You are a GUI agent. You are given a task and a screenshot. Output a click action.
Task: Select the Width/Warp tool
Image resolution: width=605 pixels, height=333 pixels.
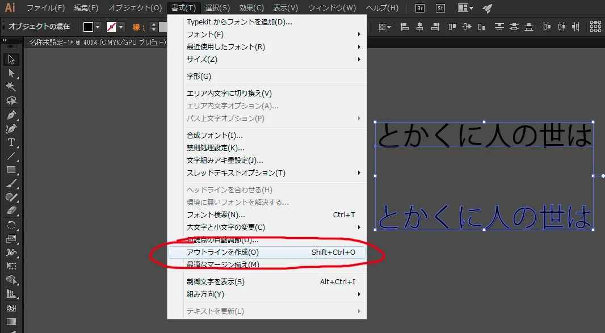pyautogui.click(x=11, y=253)
